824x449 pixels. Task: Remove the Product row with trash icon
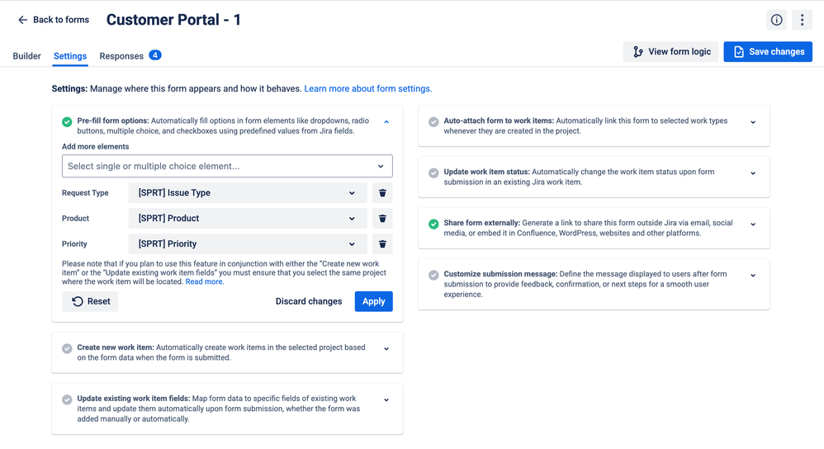(x=382, y=219)
